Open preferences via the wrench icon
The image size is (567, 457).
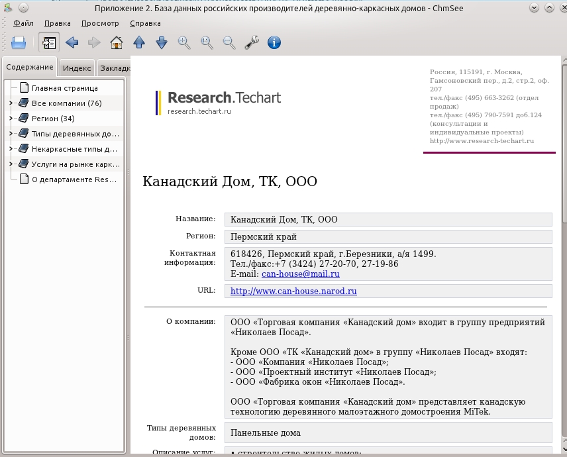pos(252,42)
